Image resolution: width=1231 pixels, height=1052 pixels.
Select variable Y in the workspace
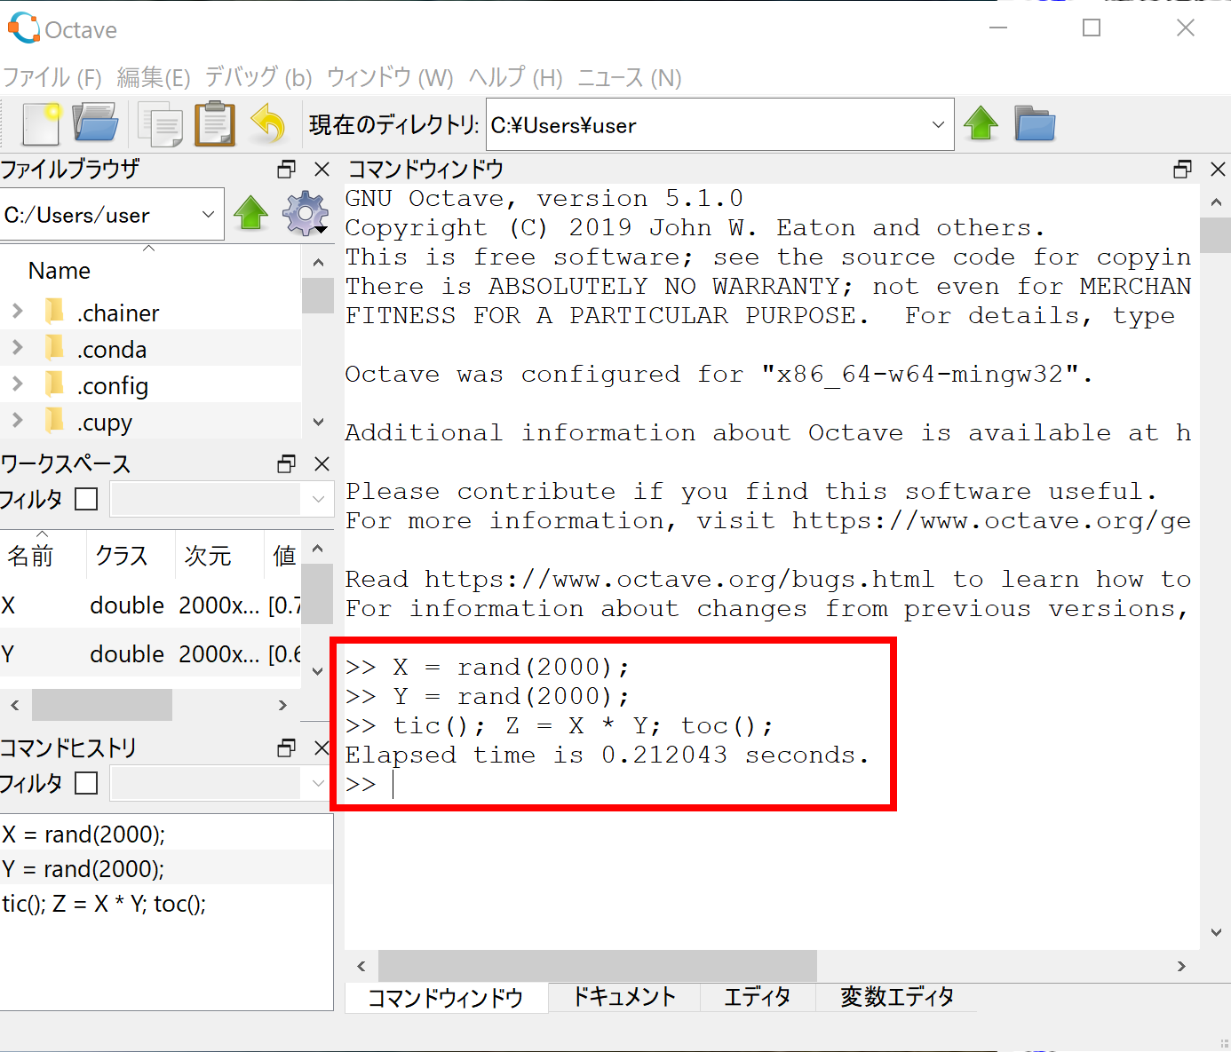click(151, 654)
